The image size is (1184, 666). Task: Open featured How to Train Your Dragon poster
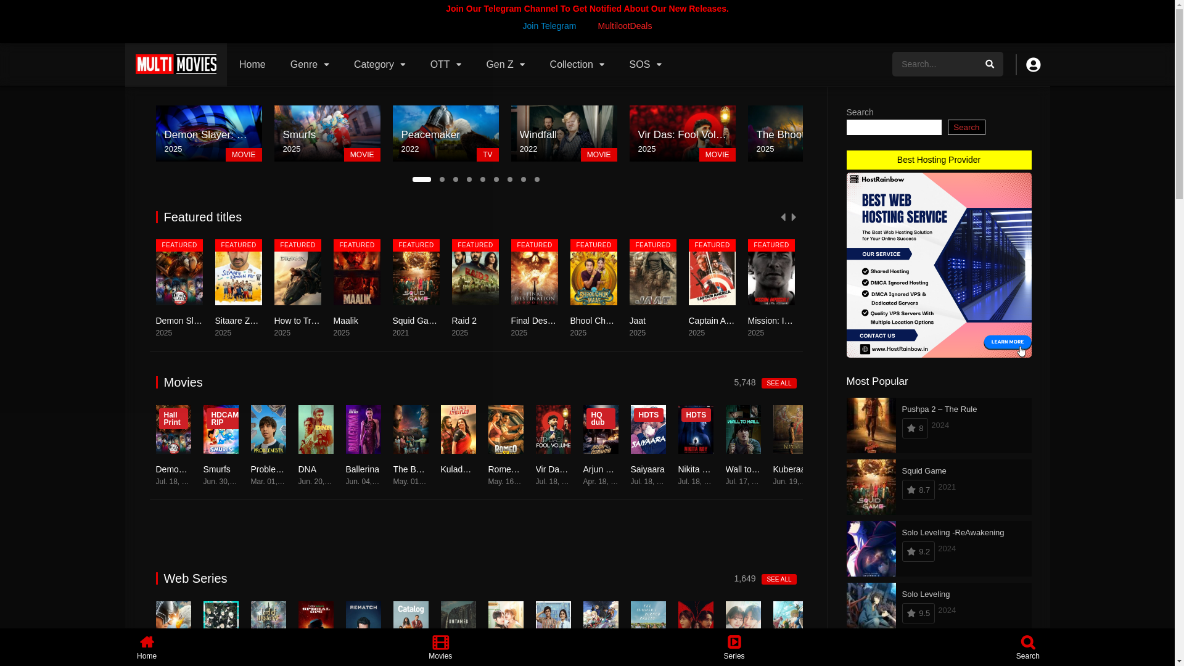298,273
